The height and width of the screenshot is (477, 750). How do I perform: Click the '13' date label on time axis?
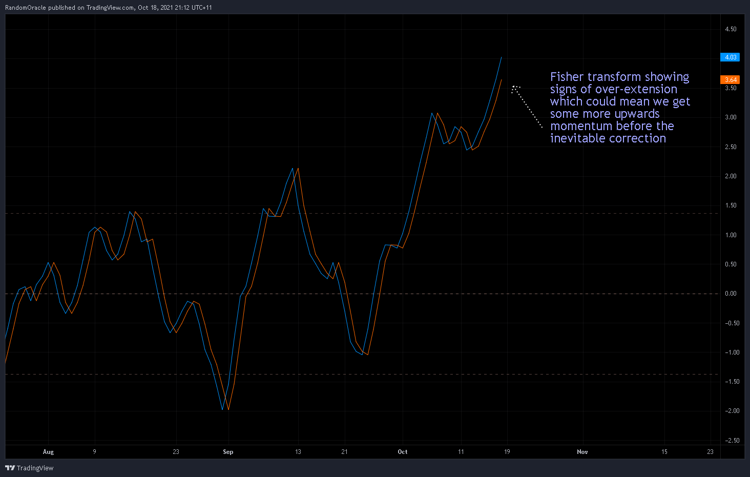tap(298, 452)
